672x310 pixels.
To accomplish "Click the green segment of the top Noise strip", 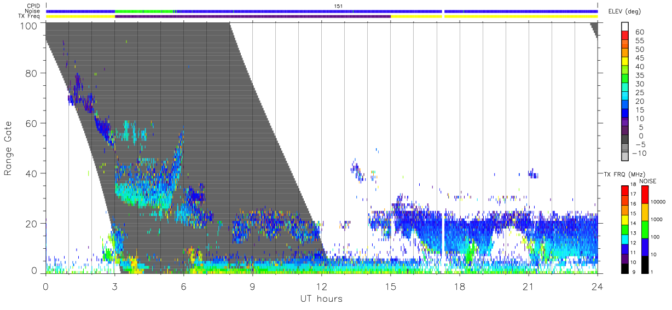I will (145, 11).
